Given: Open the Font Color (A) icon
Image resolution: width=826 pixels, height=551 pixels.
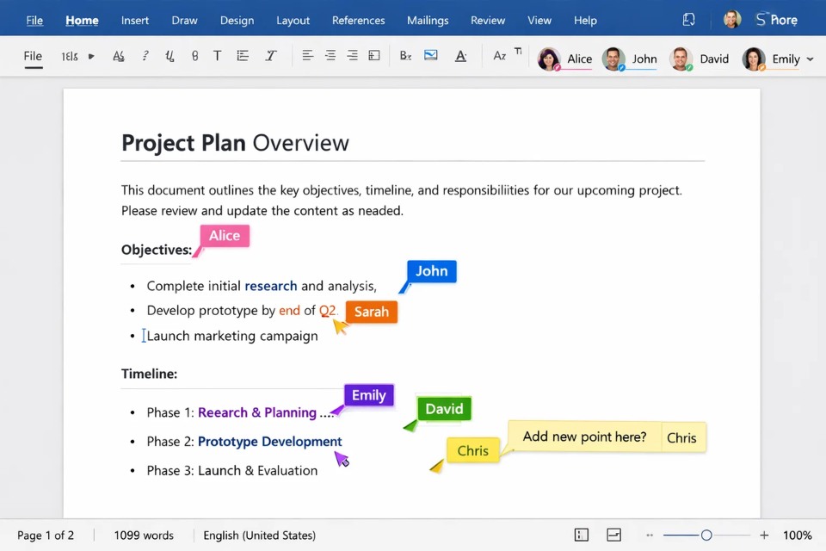Looking at the screenshot, I should click(x=460, y=56).
